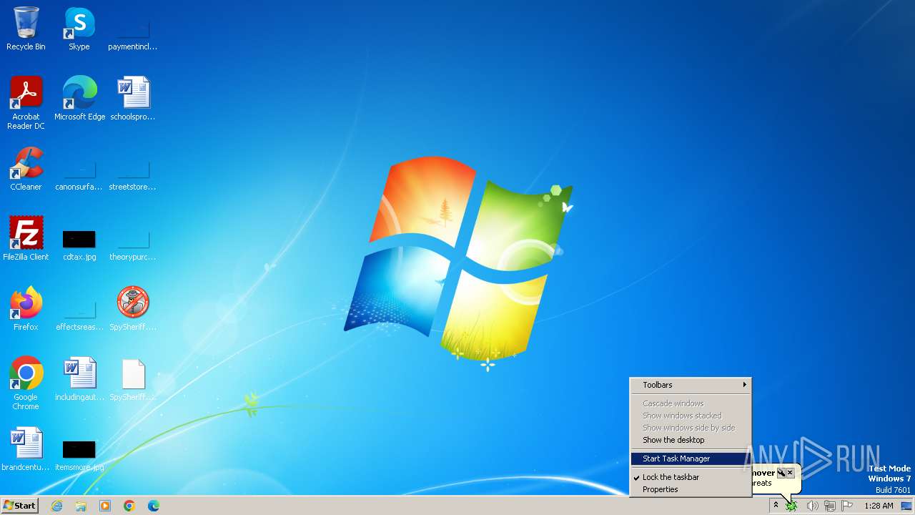Toggle Lock the taskbar option
Image resolution: width=915 pixels, height=515 pixels.
(691, 477)
